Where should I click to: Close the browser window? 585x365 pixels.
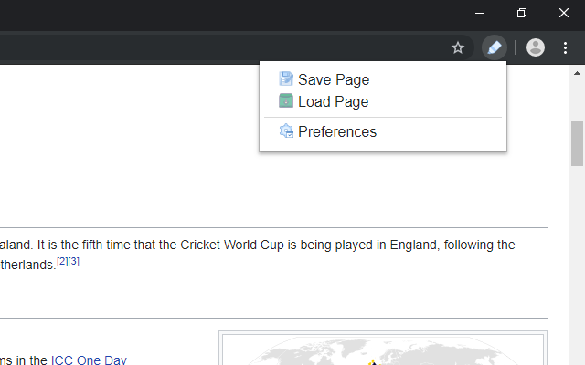coord(564,13)
